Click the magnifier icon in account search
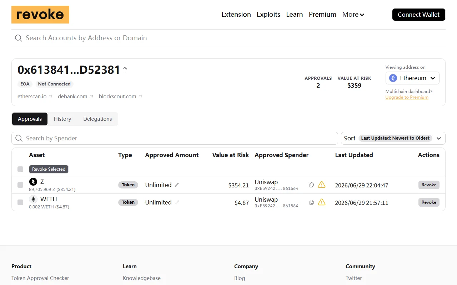Image resolution: width=457 pixels, height=285 pixels. tap(19, 38)
